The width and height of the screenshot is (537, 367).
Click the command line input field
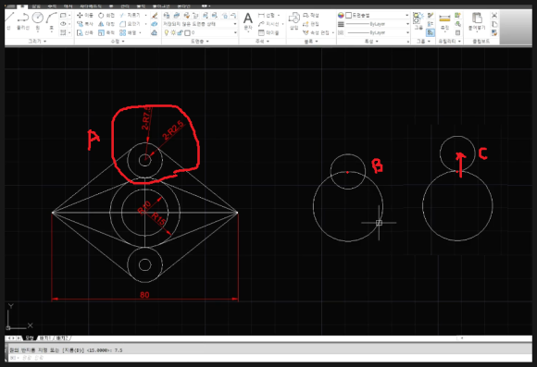click(x=270, y=358)
